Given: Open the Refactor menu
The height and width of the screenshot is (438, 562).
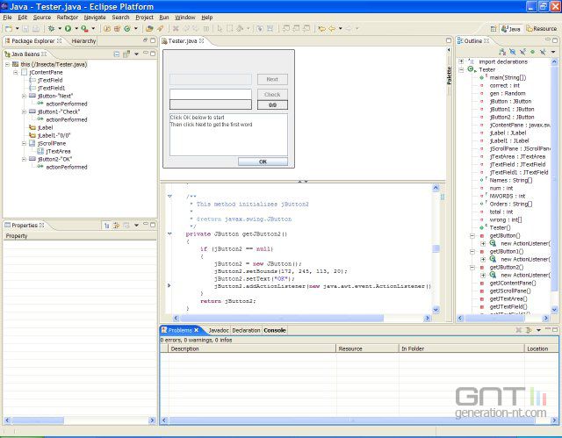Looking at the screenshot, I should [67, 18].
